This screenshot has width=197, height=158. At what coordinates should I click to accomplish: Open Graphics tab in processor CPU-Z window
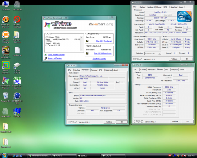tap(174, 7)
